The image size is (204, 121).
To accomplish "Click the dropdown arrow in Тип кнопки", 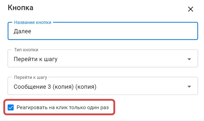I will [x=189, y=59].
